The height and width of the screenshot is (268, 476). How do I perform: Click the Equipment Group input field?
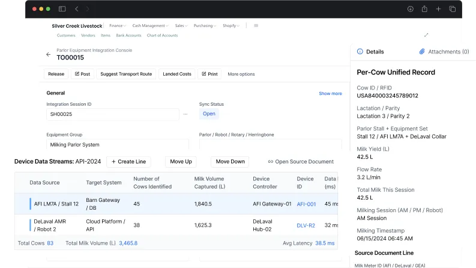(117, 145)
